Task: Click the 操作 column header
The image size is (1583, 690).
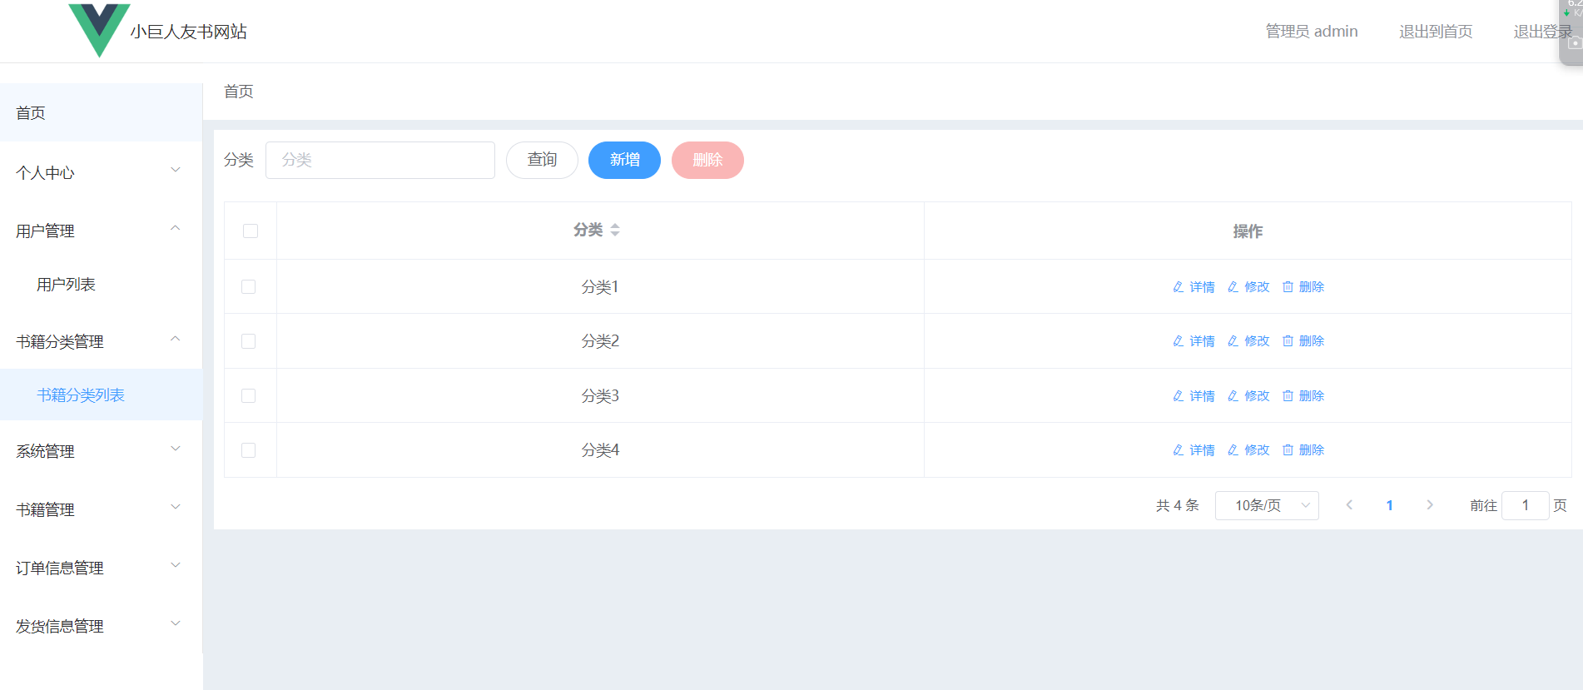Action: click(x=1248, y=231)
